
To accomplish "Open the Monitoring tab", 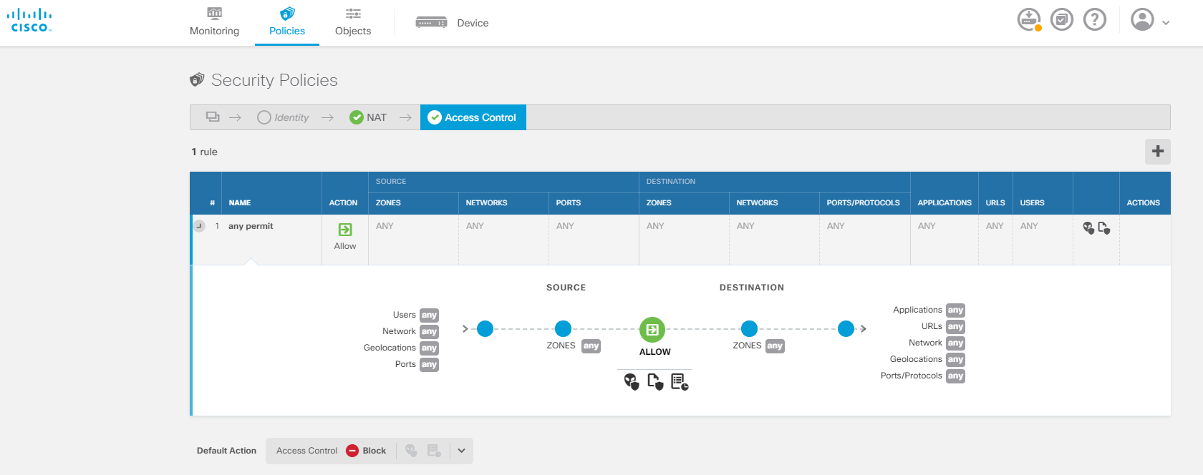I will (x=214, y=22).
